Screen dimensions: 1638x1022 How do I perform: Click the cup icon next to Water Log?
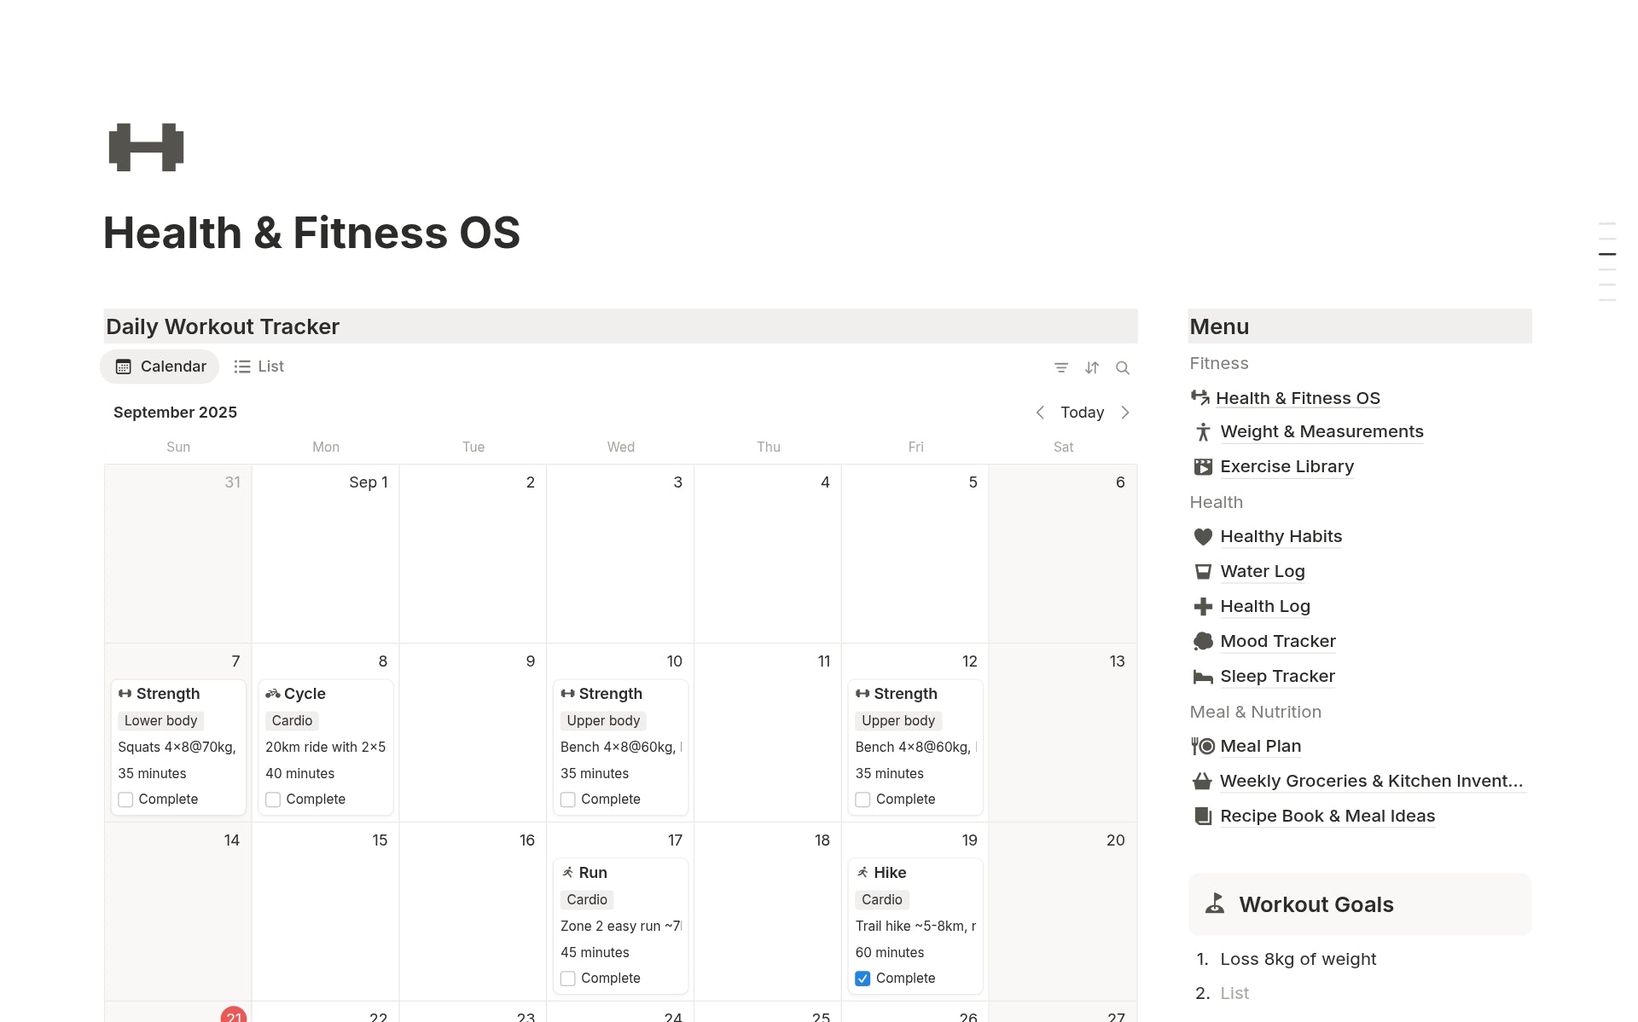tap(1203, 571)
